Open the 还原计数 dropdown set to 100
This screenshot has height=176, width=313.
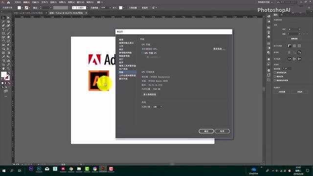[157, 107]
